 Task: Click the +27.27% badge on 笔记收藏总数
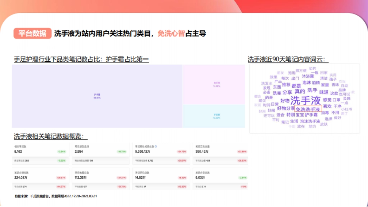click(x=122, y=177)
